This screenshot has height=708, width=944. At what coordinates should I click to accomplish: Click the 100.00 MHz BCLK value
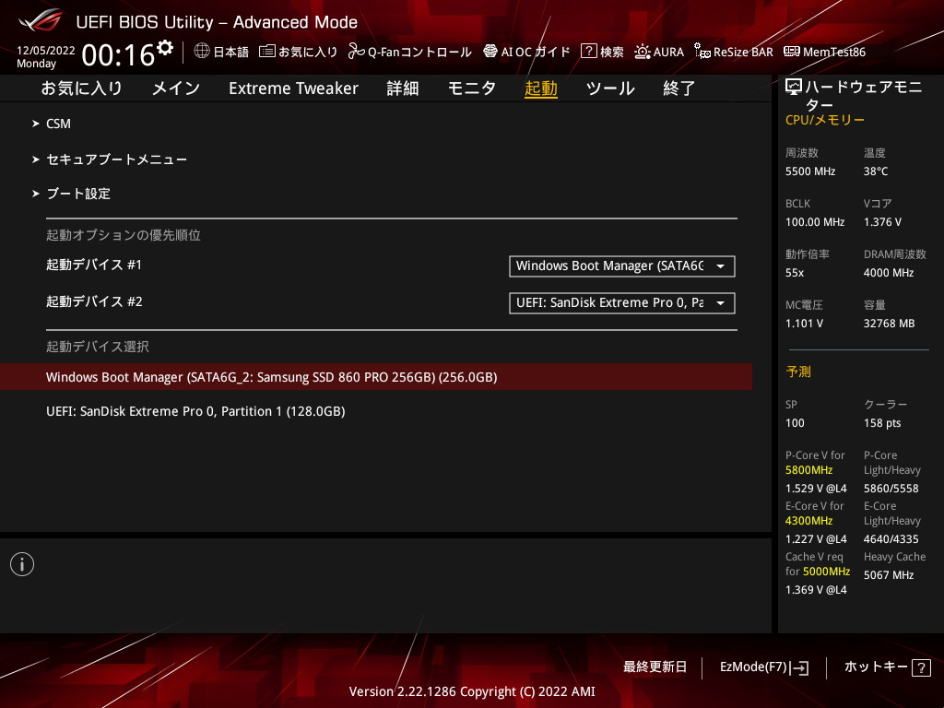click(815, 222)
